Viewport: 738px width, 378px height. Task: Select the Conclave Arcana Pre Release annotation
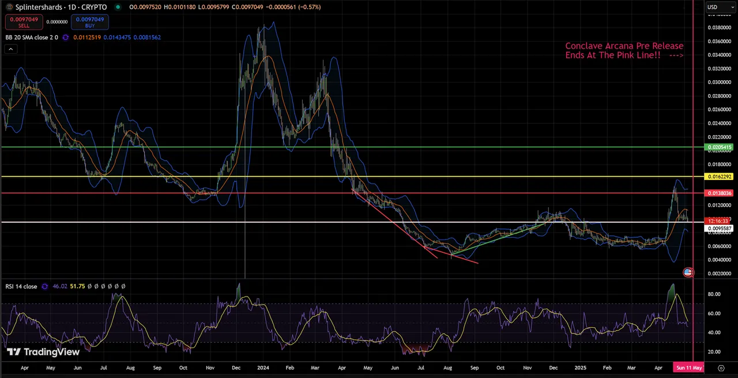[x=624, y=51]
